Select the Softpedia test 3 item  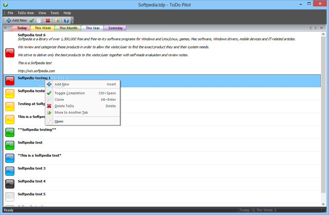click(162, 171)
